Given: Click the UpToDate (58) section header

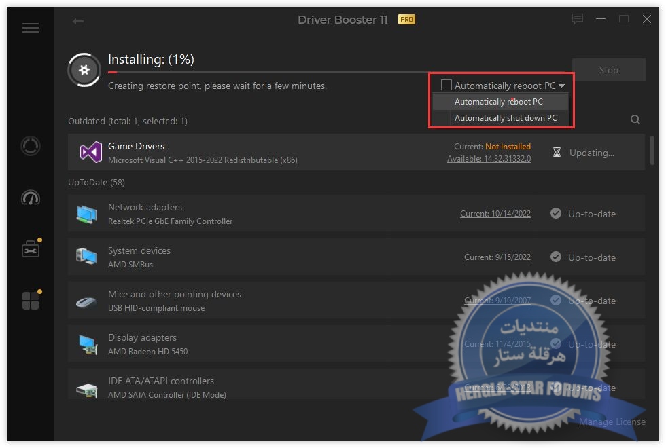Looking at the screenshot, I should pos(97,183).
